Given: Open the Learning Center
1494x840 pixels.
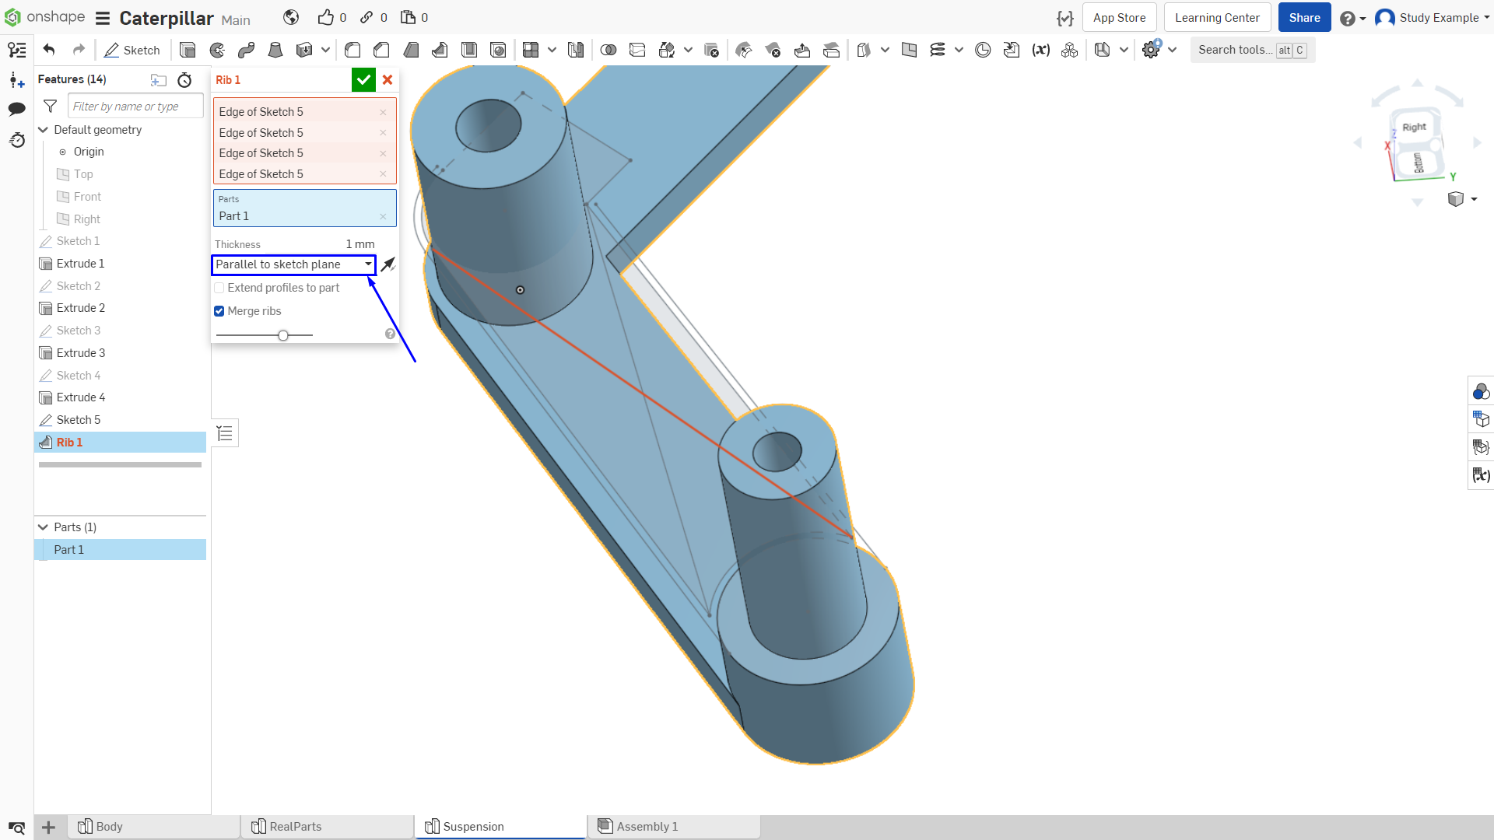Looking at the screenshot, I should (x=1217, y=17).
